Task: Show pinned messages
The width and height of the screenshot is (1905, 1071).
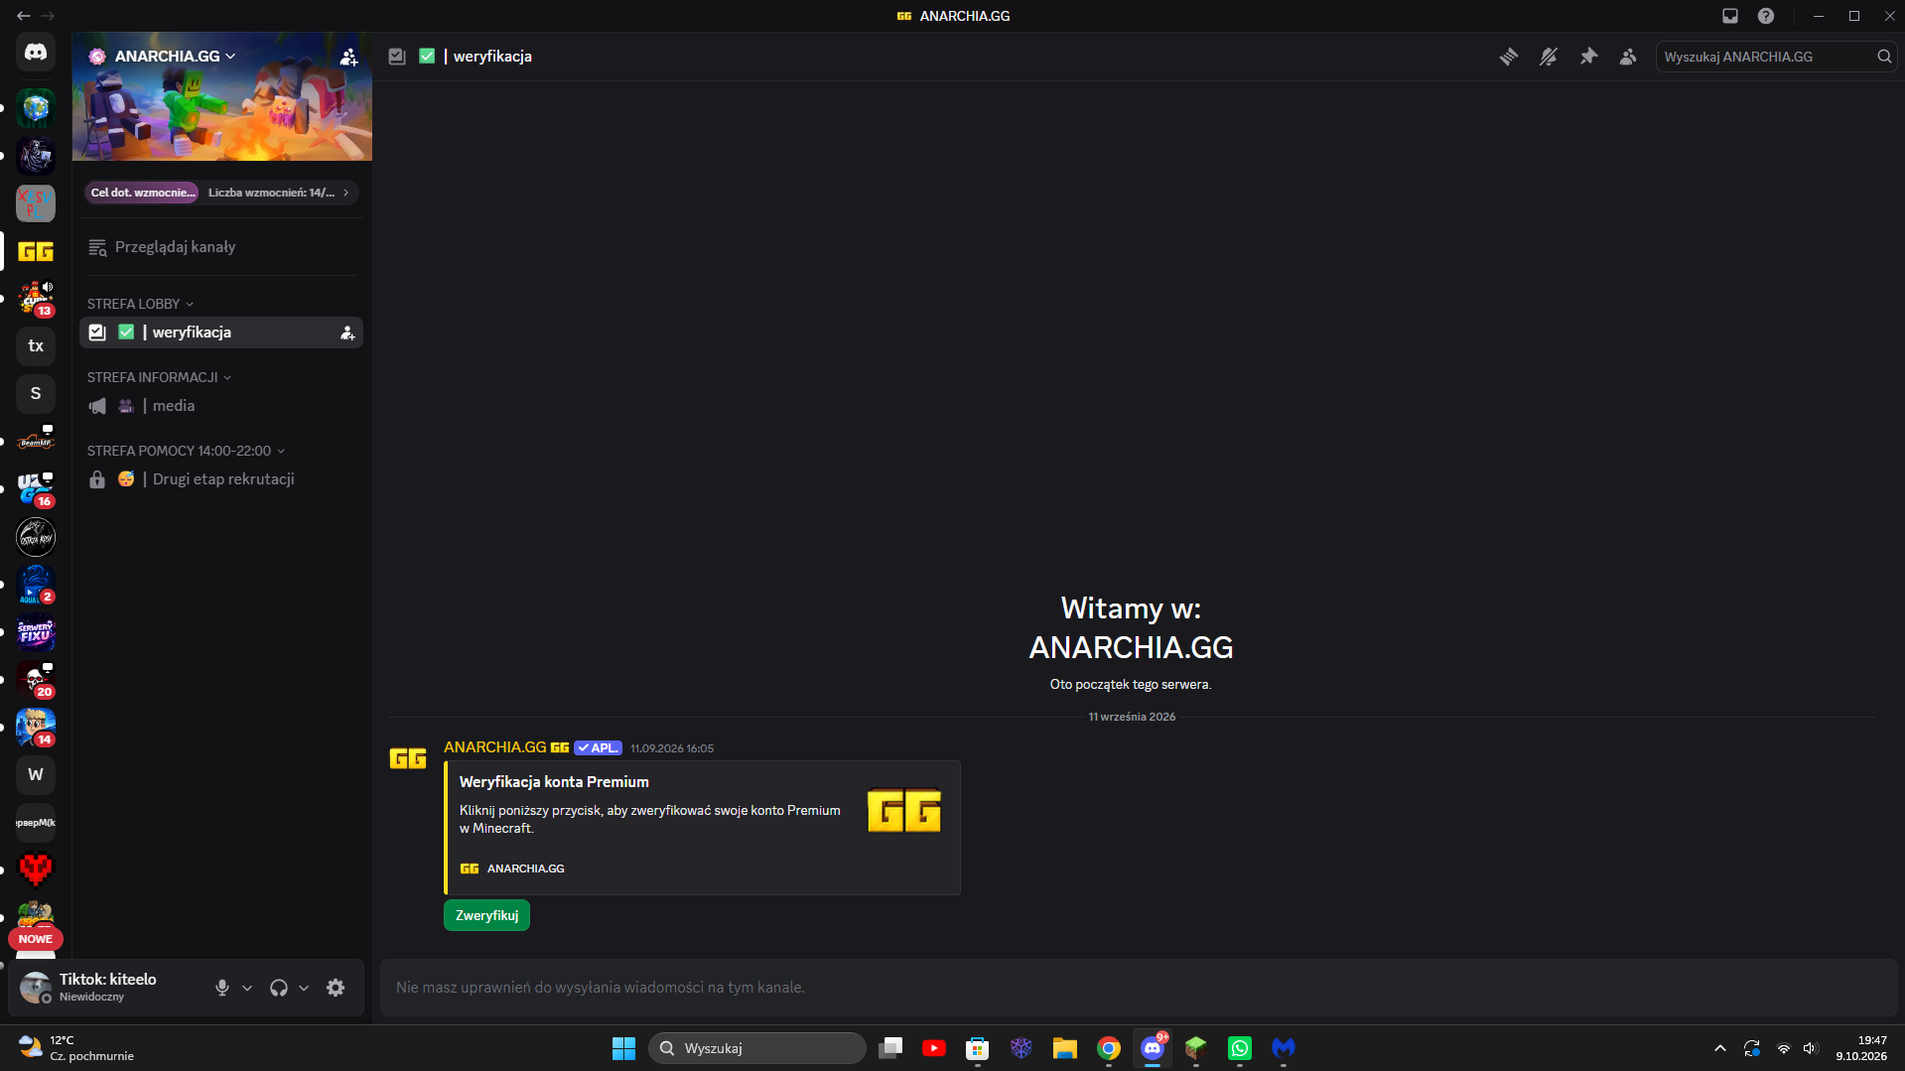Action: coord(1588,57)
